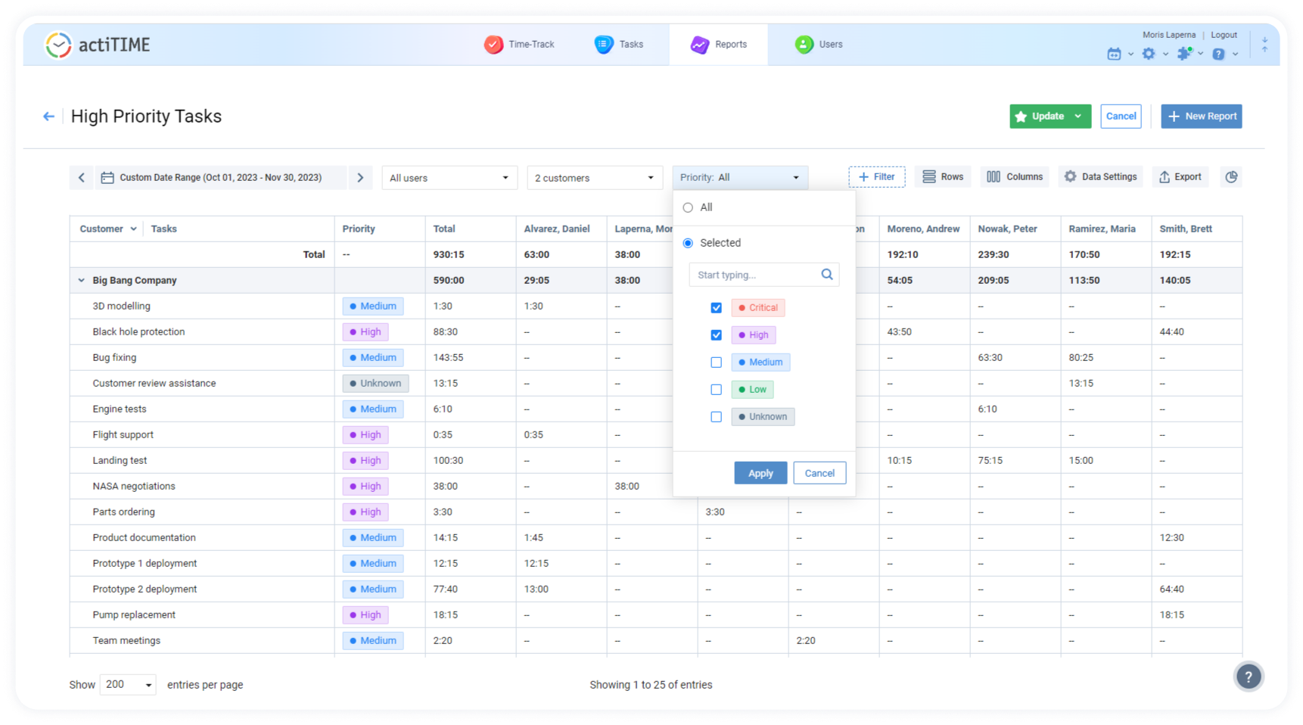Open the 2 customers dropdown
Viewport: 1303px width, 725px height.
[x=595, y=178]
